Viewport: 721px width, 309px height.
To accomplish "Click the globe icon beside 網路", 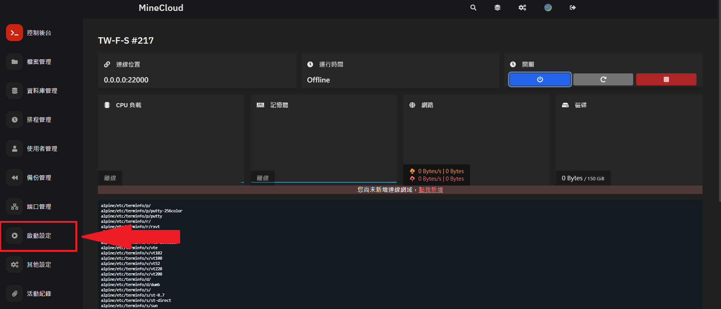I will click(x=412, y=105).
